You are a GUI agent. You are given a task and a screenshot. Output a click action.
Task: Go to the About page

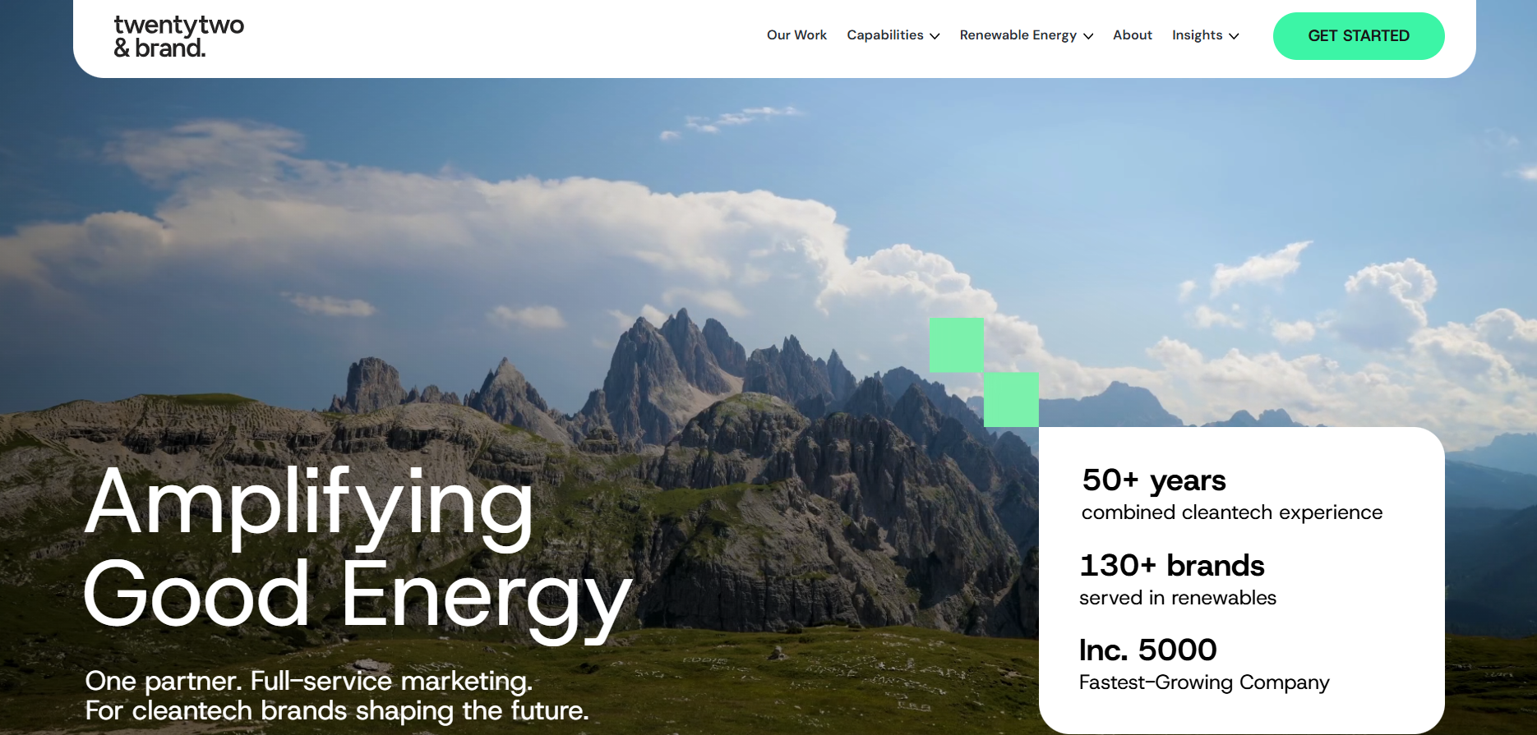(x=1133, y=35)
